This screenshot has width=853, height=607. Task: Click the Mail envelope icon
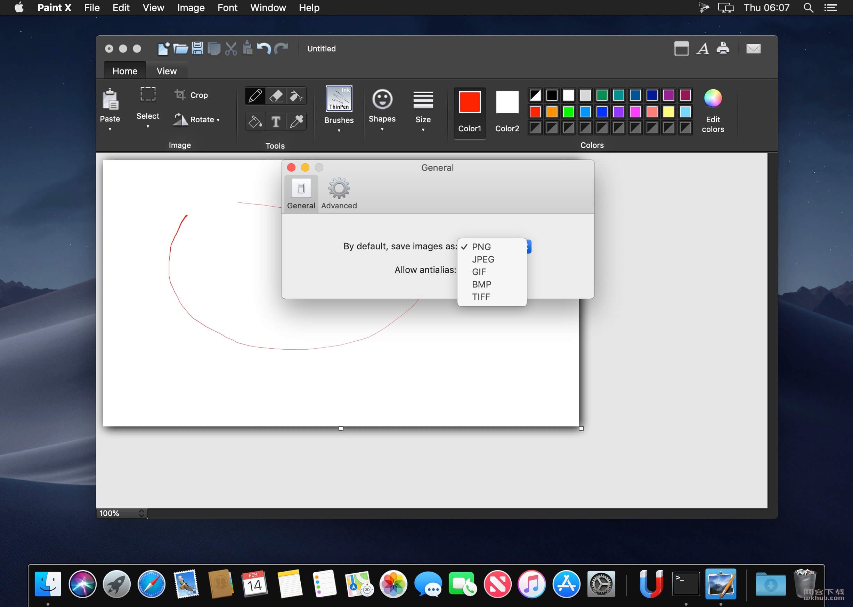(753, 49)
